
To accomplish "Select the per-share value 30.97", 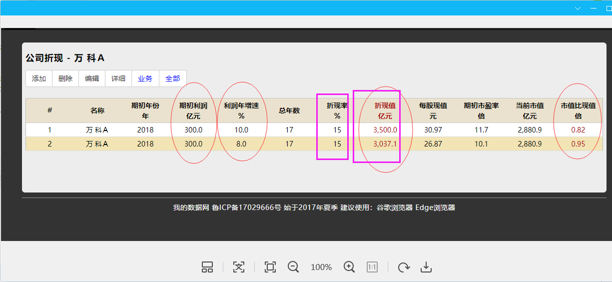I will click(433, 130).
